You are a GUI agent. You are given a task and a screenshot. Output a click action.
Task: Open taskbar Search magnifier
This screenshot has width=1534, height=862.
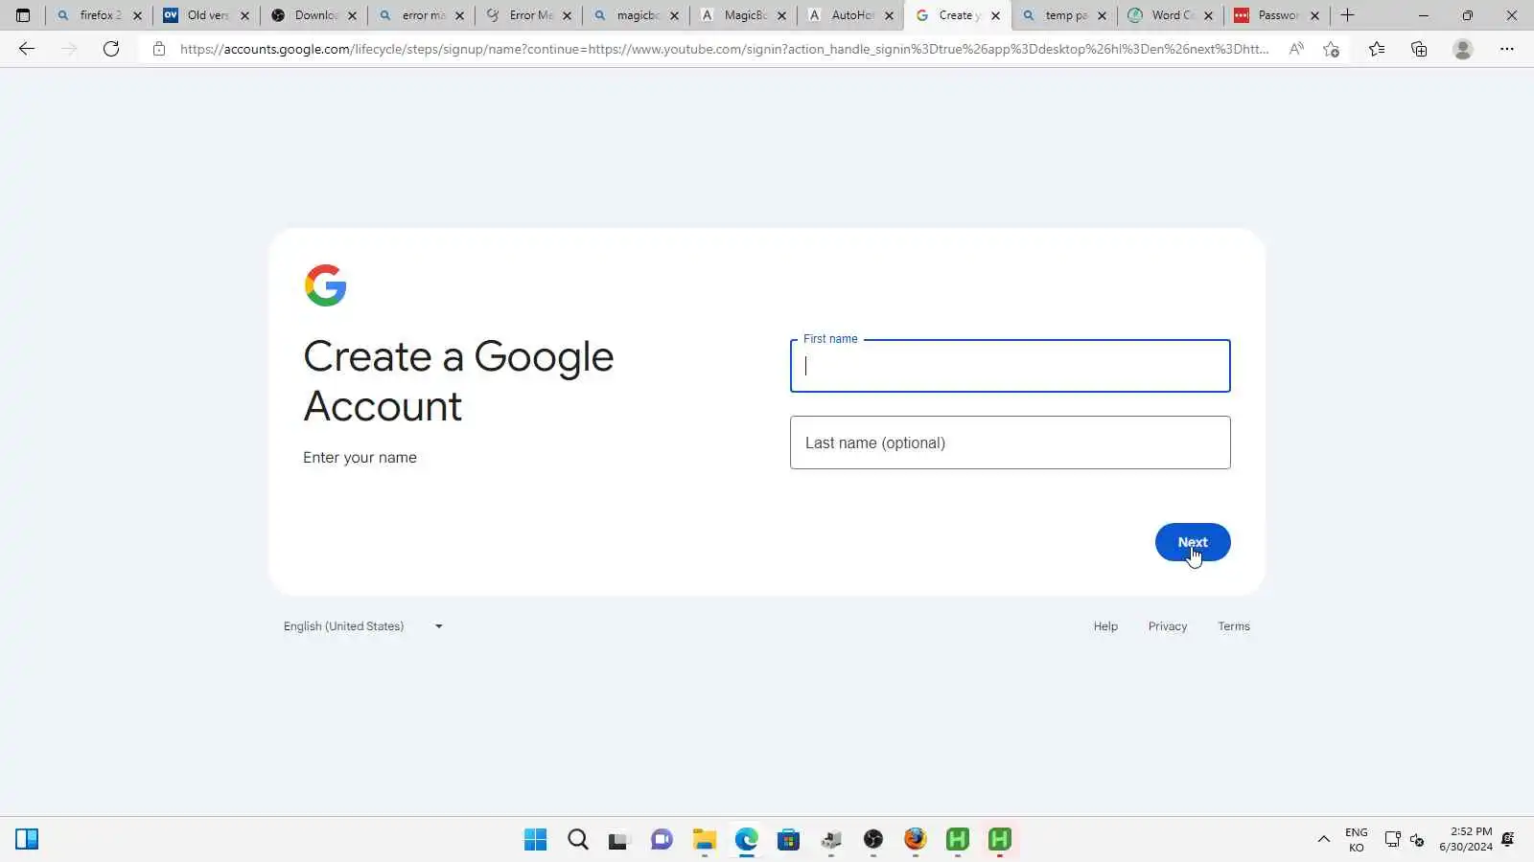point(577,840)
